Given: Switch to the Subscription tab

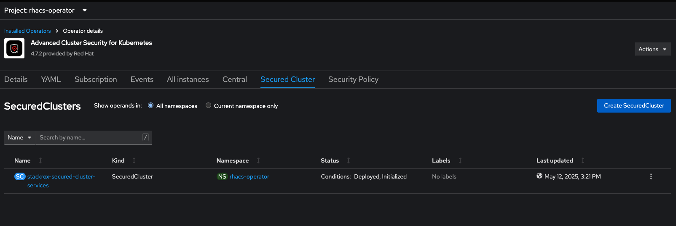Looking at the screenshot, I should (x=96, y=79).
